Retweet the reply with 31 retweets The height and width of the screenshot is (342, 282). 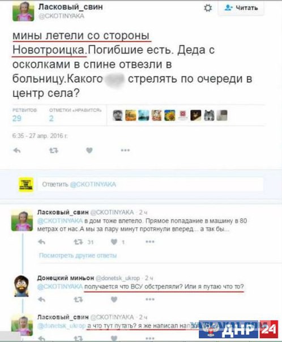tap(78, 242)
